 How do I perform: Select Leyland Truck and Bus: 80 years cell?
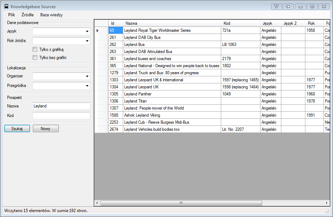172,73
